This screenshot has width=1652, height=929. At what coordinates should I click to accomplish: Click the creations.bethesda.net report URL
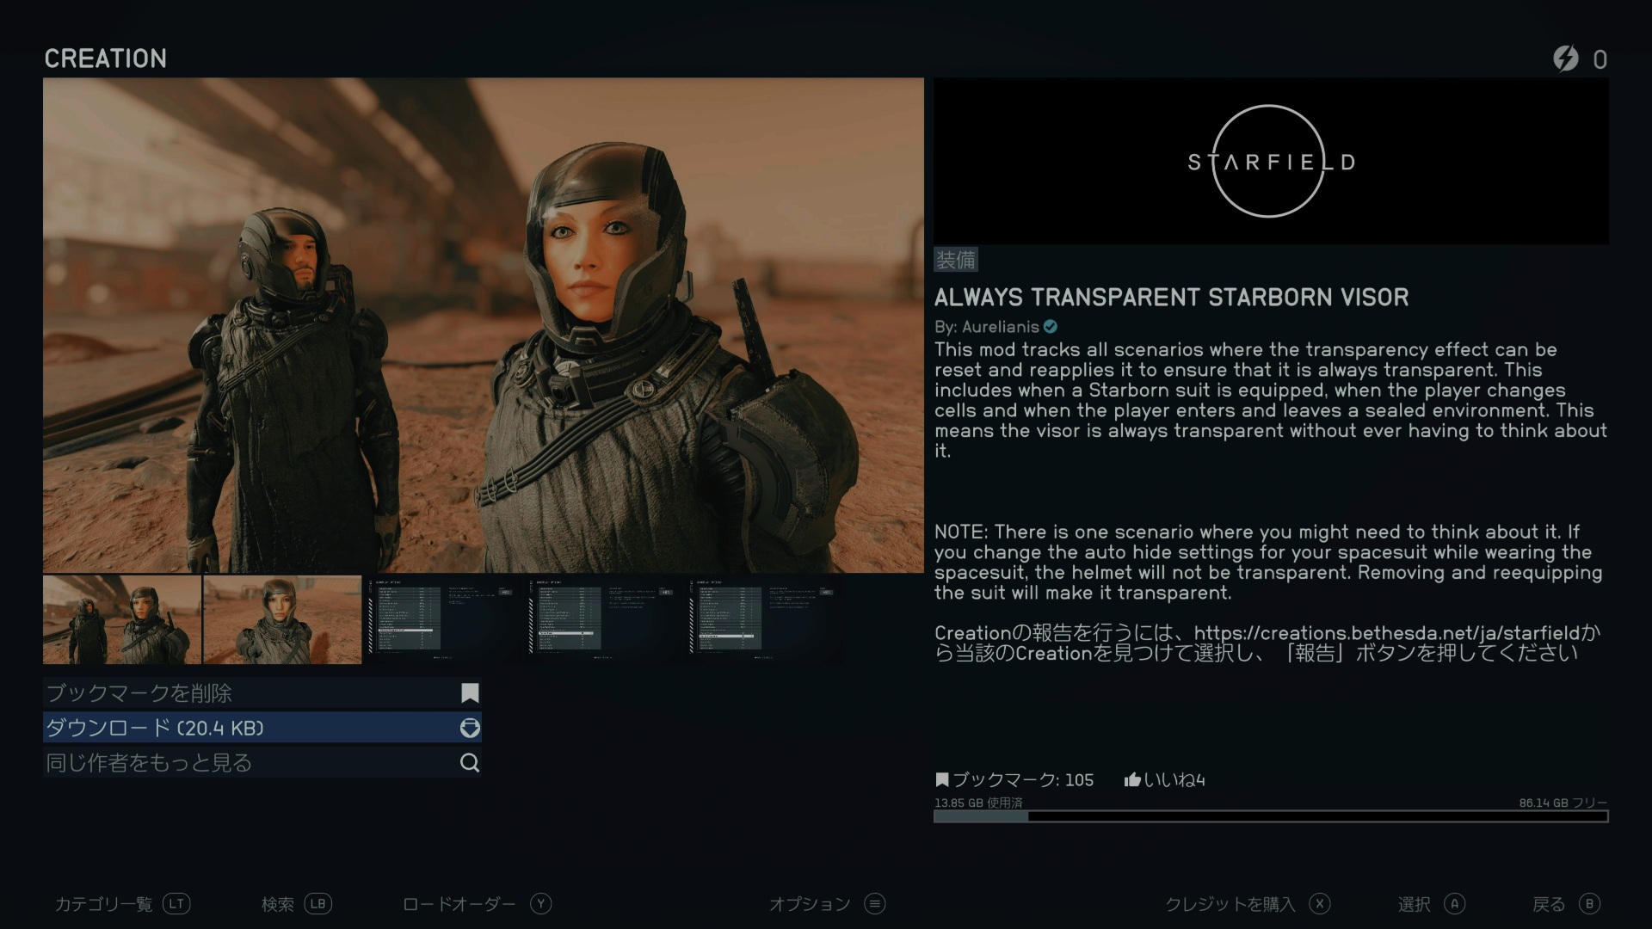click(1387, 633)
